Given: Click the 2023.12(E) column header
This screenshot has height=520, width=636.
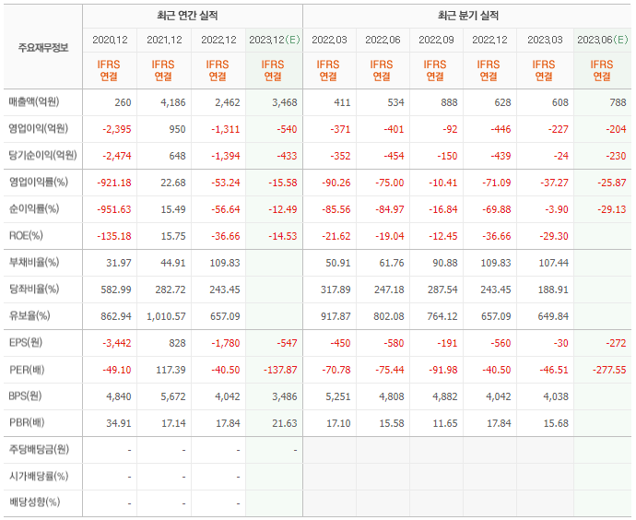Looking at the screenshot, I should (x=274, y=40).
